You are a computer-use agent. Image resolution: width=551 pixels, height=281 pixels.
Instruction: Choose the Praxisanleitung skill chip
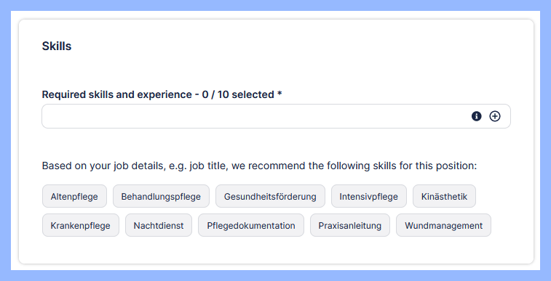(x=350, y=225)
